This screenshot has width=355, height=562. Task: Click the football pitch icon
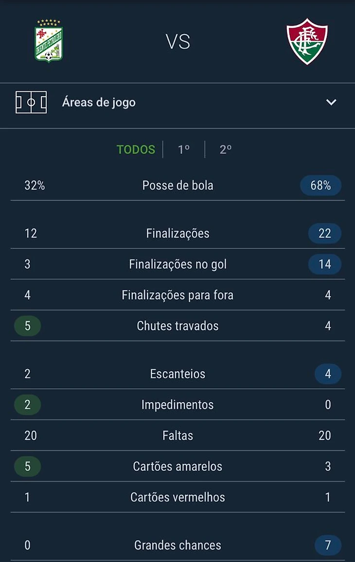click(31, 102)
